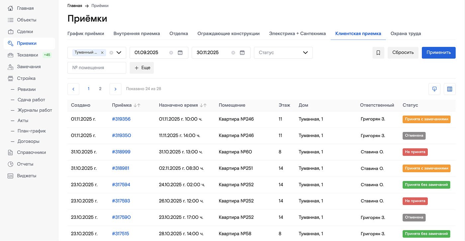Open calendar icon in 30.11.2025 date field
The height and width of the screenshot is (241, 465).
[x=242, y=53]
